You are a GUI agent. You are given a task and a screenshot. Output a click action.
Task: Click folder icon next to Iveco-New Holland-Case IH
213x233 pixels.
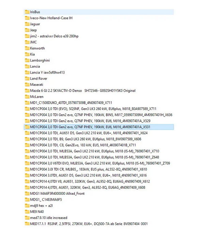pyautogui.click(x=27, y=18)
